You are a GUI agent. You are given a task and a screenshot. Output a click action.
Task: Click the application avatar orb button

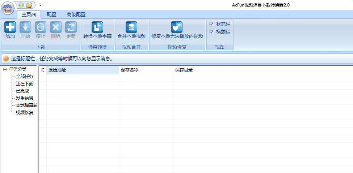8,8
